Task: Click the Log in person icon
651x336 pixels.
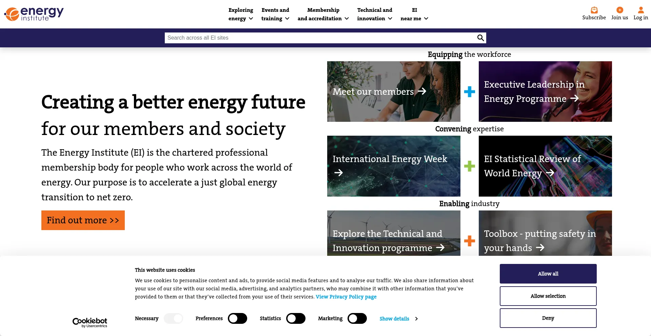Action: pyautogui.click(x=640, y=10)
